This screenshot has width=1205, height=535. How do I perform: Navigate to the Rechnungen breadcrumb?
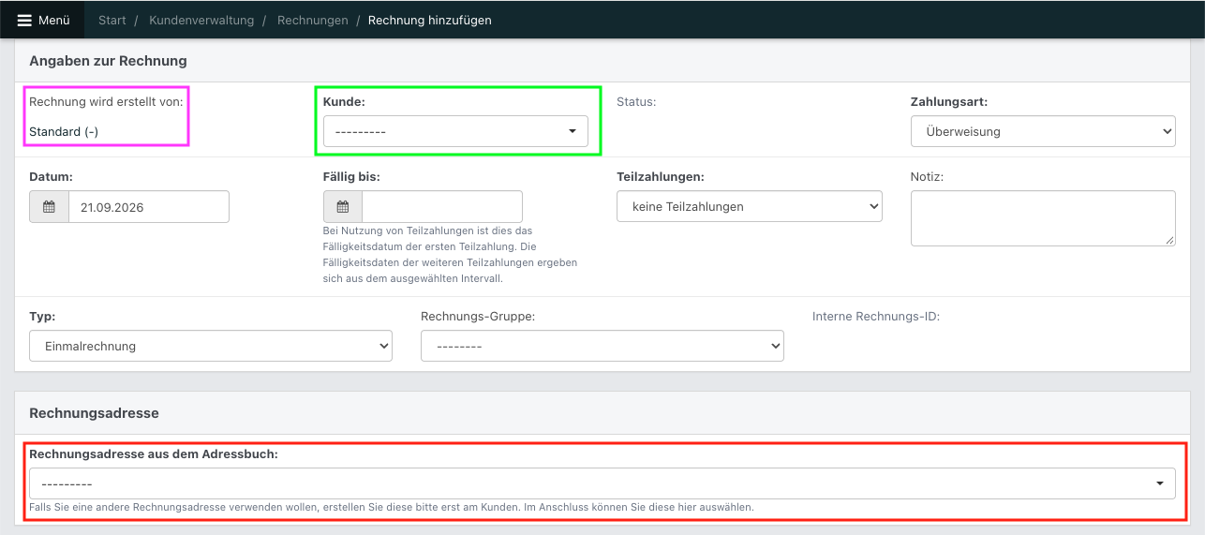[312, 20]
